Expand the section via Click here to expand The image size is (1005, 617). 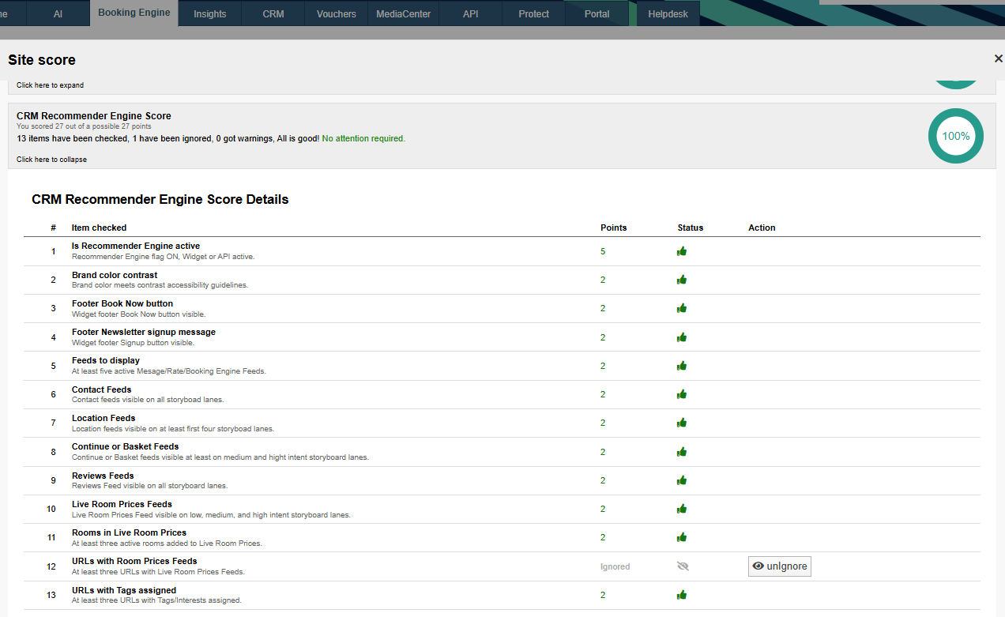pyautogui.click(x=50, y=85)
